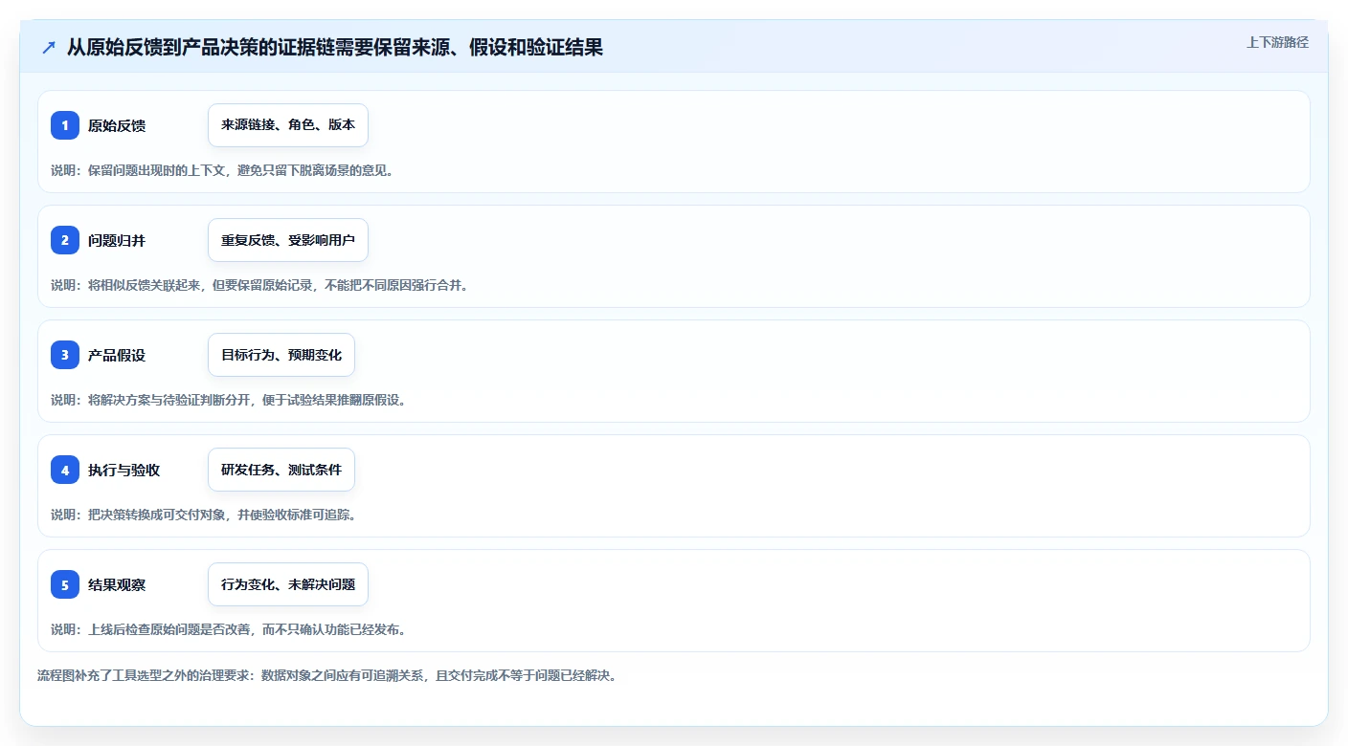This screenshot has height=746, width=1348.
Task: Click the 行为变化、未解决问题 chip
Action: click(x=288, y=584)
